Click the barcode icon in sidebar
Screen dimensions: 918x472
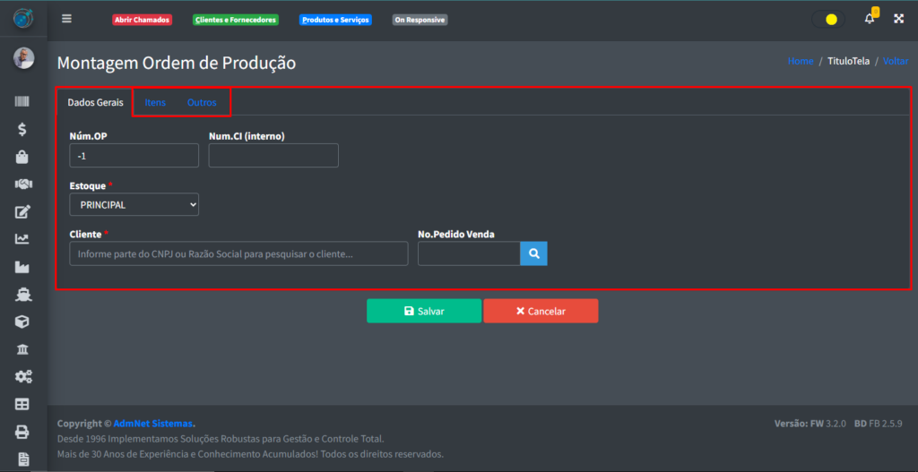coord(22,102)
